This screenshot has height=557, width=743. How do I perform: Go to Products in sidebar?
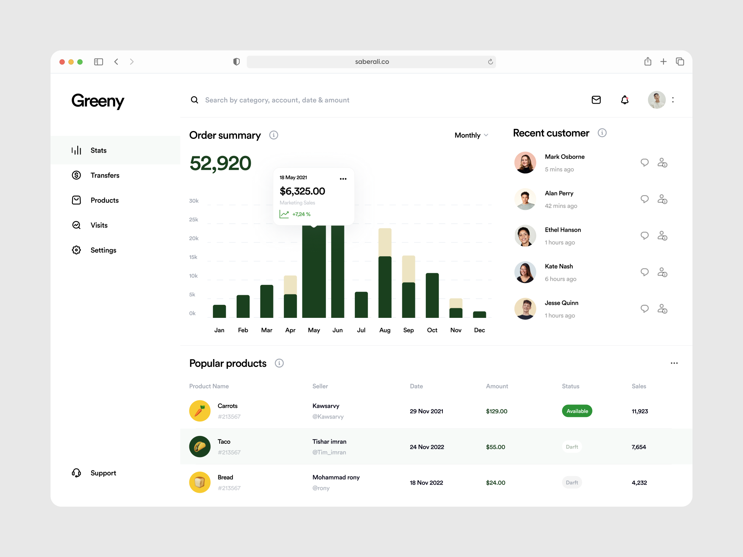pos(95,200)
